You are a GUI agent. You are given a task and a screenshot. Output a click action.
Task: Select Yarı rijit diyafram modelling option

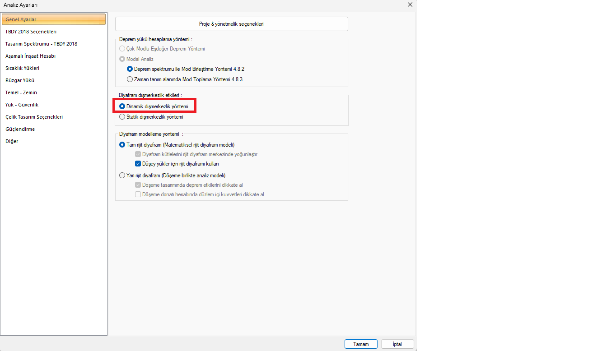[x=122, y=175]
